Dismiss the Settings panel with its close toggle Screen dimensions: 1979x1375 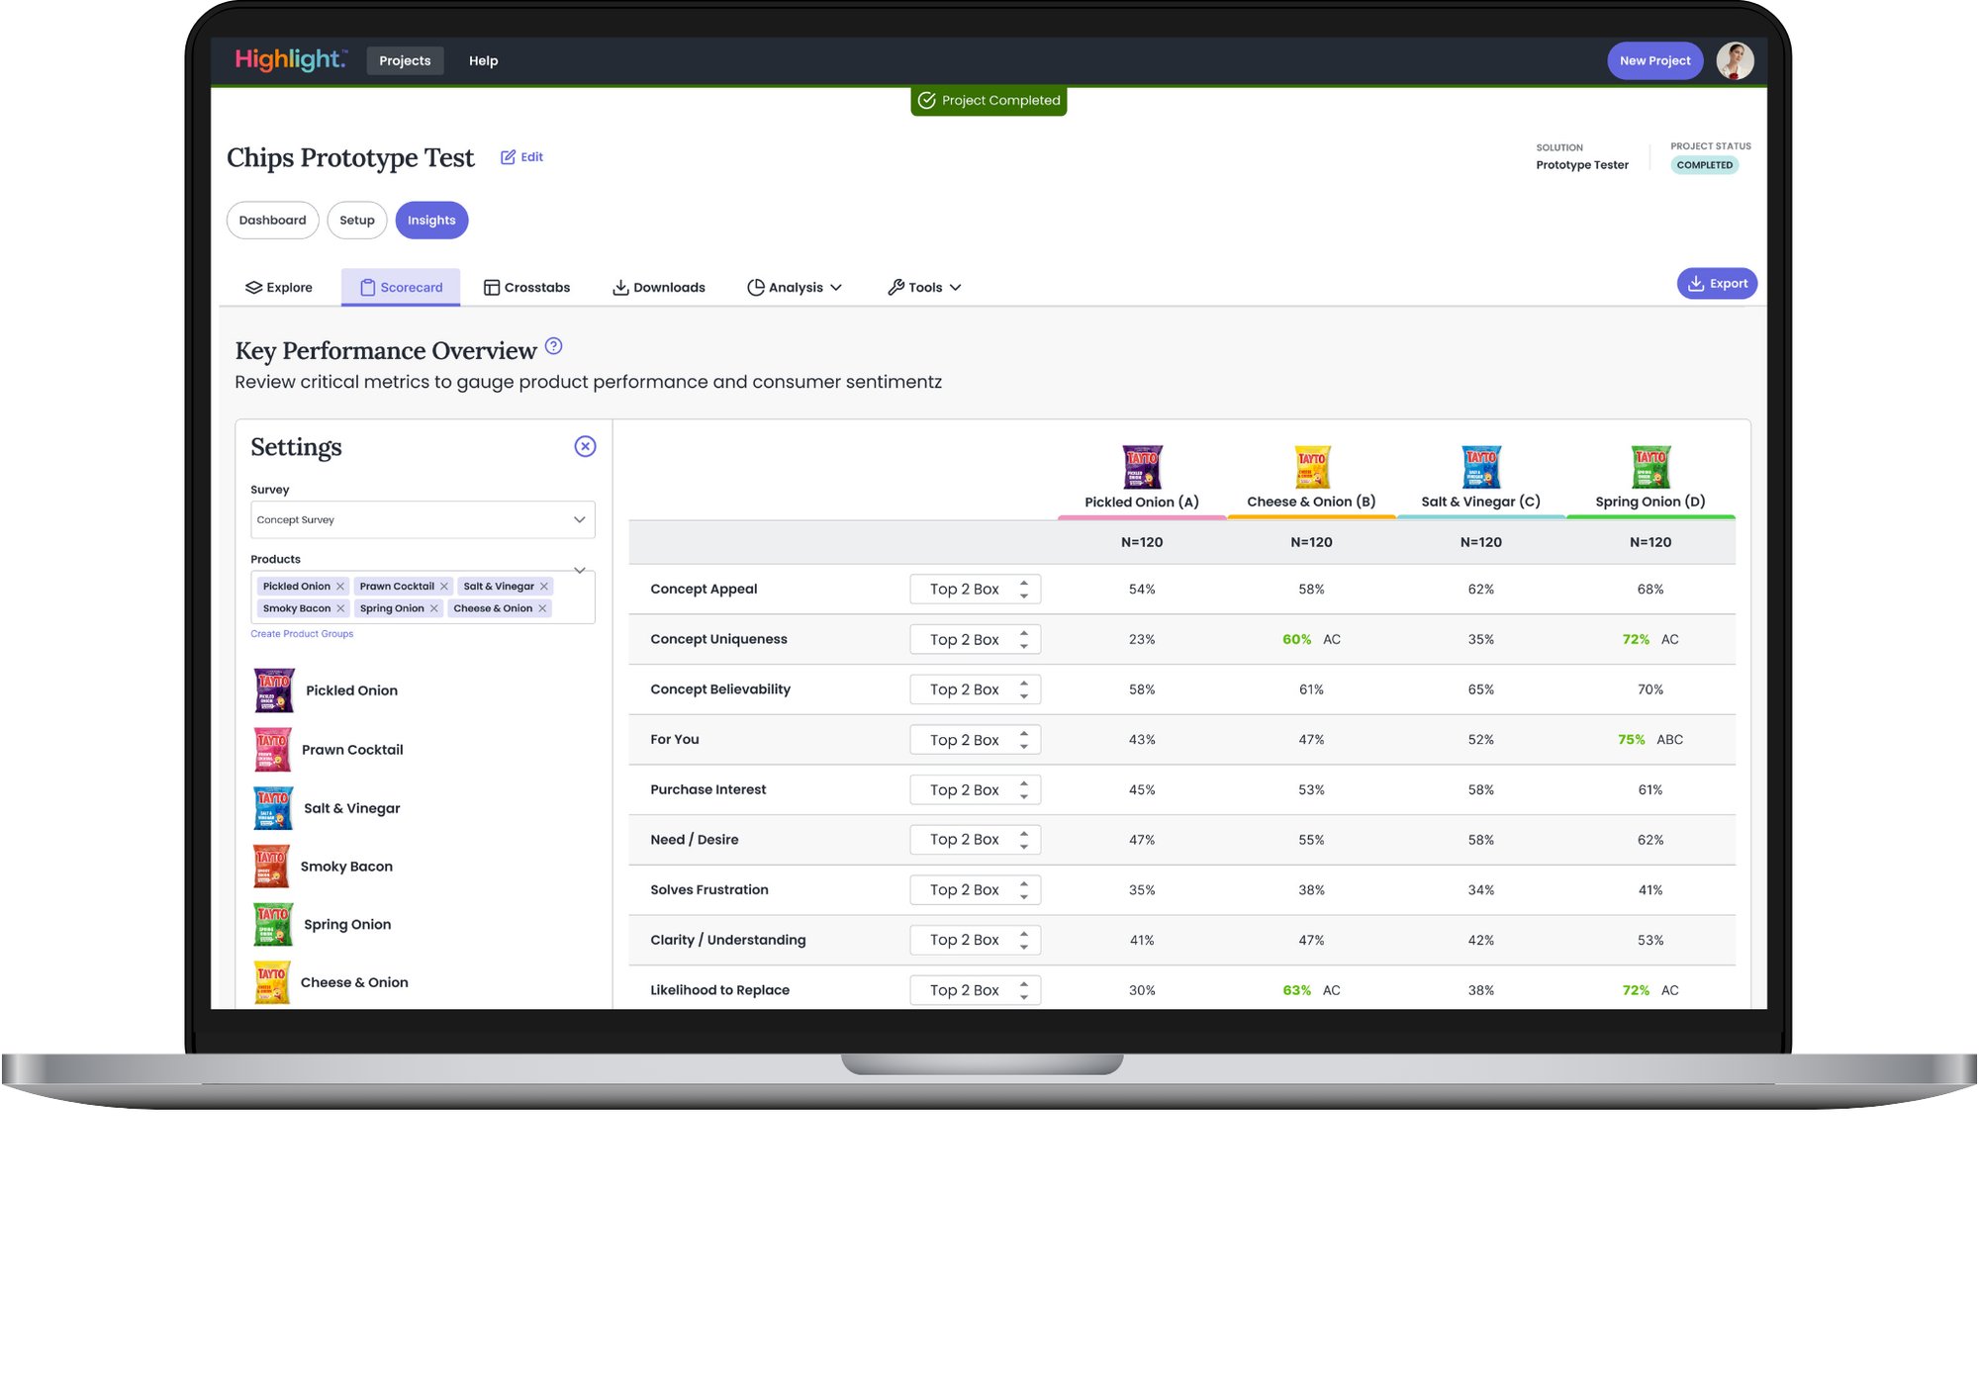point(585,446)
